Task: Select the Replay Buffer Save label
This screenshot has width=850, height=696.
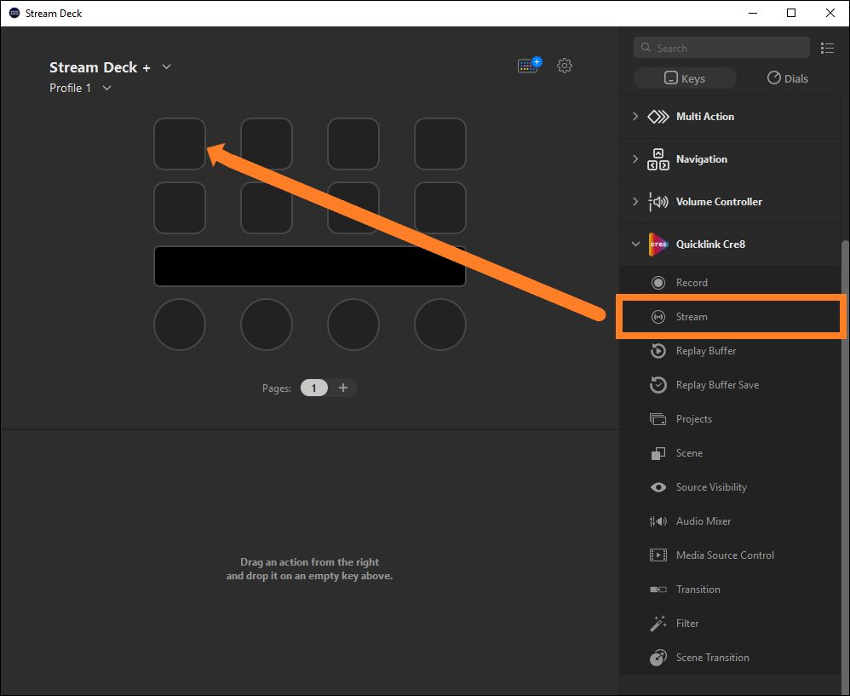Action: (717, 385)
